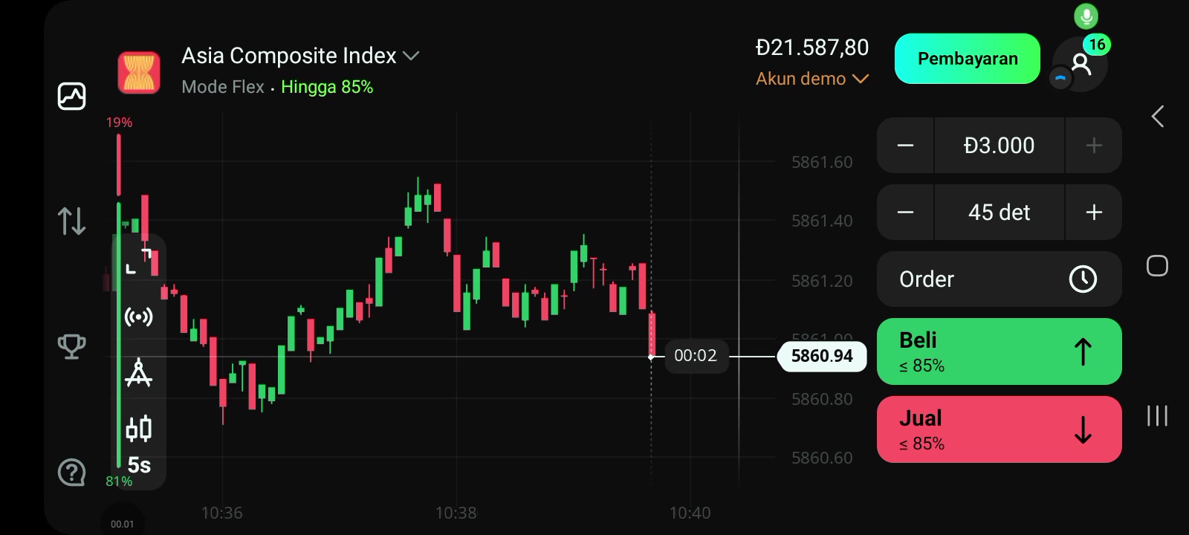This screenshot has height=535, width=1189.
Task: Increase the 45 det duration
Action: [1094, 213]
